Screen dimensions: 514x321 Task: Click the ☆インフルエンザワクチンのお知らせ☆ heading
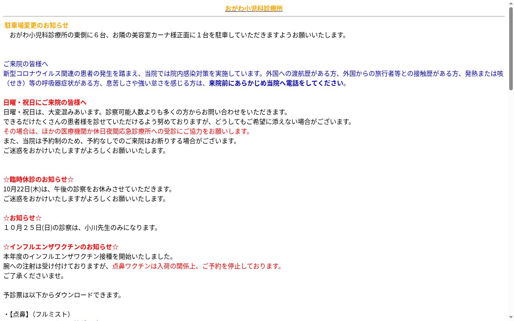[x=61, y=247]
